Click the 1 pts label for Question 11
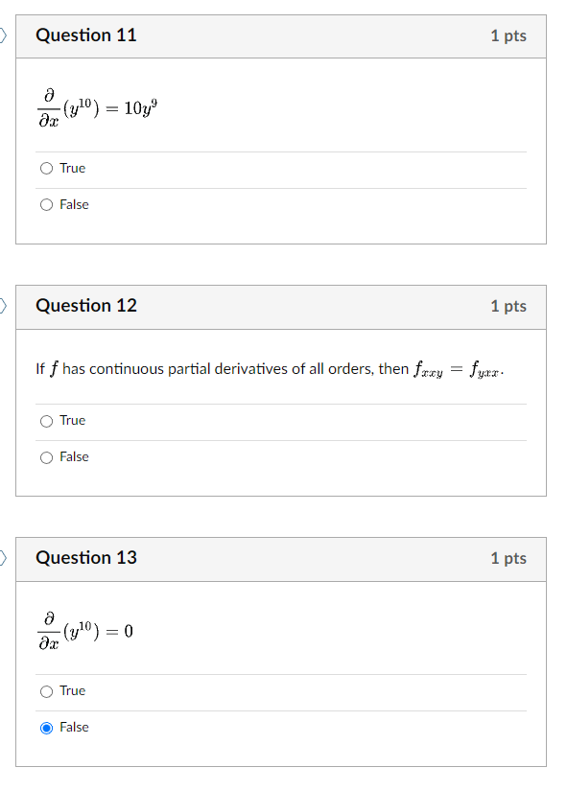 click(509, 35)
